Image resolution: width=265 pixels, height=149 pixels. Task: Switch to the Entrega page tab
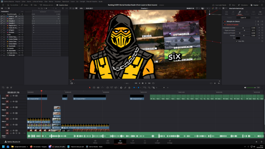click(x=170, y=142)
